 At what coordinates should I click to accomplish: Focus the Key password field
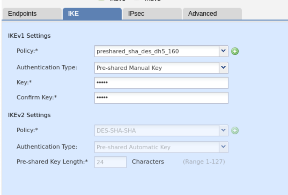click(161, 83)
